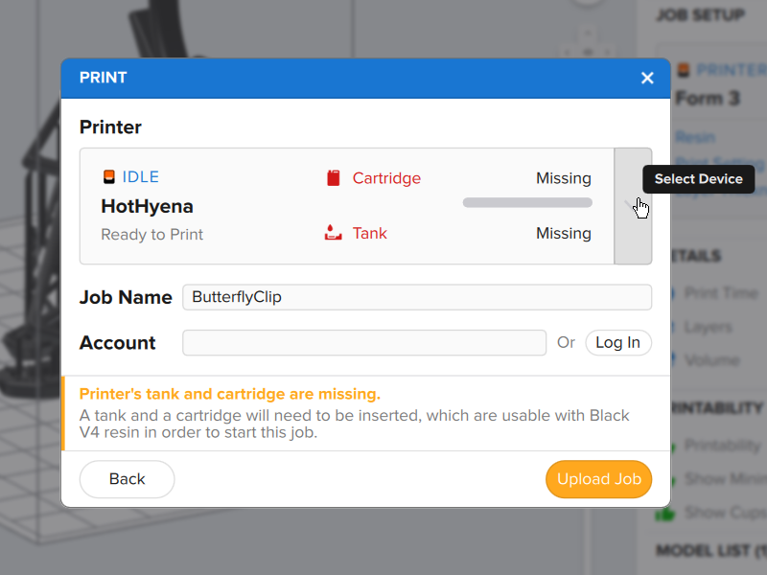The width and height of the screenshot is (767, 575).
Task: Select the HotHyena printer name
Action: [x=147, y=206]
